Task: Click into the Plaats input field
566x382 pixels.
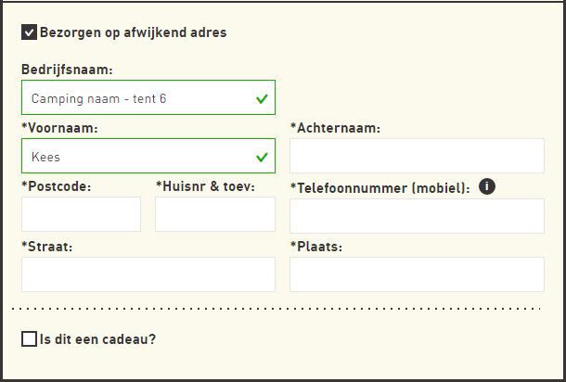Action: tap(417, 274)
